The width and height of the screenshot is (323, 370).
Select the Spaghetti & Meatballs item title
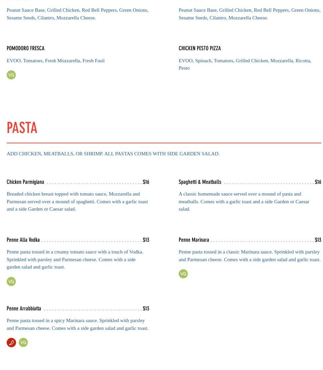click(x=200, y=182)
